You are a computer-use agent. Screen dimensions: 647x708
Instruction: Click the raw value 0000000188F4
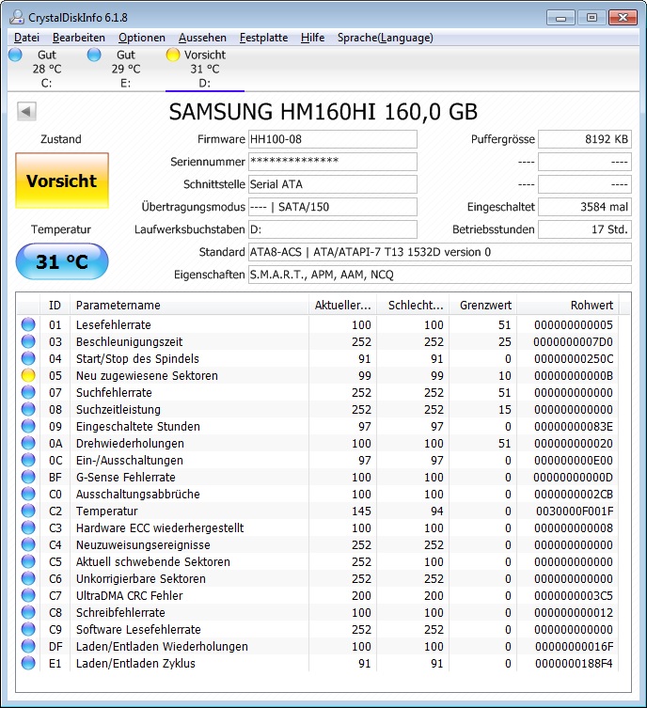(574, 663)
